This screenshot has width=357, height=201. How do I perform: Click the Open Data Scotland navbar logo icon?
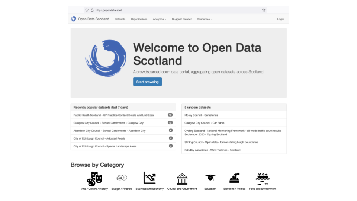pos(73,19)
